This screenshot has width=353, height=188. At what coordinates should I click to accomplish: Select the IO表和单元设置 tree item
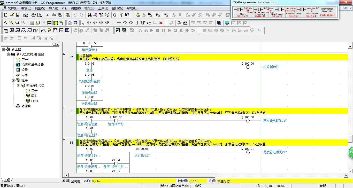pyautogui.click(x=33, y=65)
